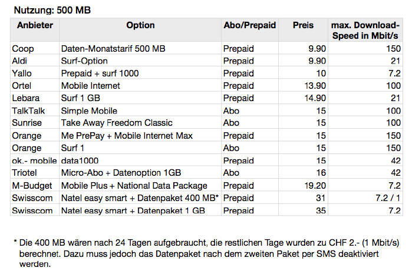Click the max. Download-Speed column header
This screenshot has height=271, width=412.
coord(365,31)
